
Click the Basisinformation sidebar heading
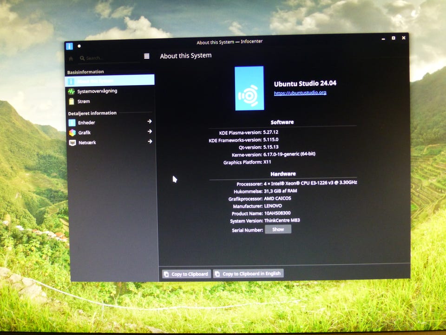[85, 72]
